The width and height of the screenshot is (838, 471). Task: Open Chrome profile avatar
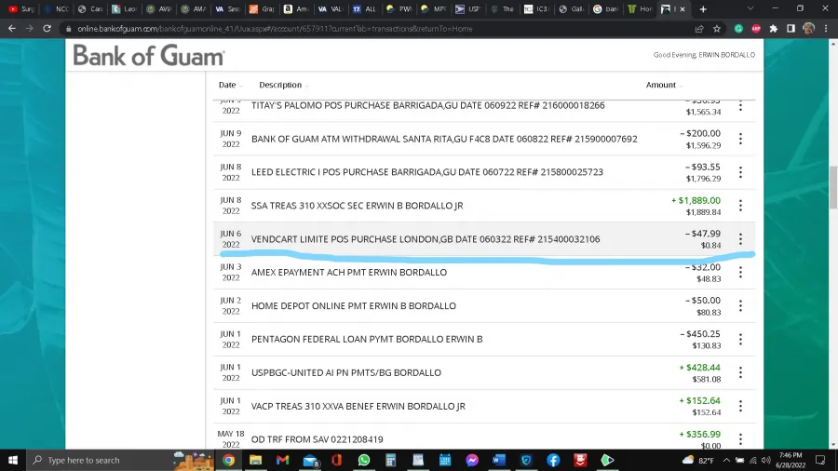pos(808,29)
